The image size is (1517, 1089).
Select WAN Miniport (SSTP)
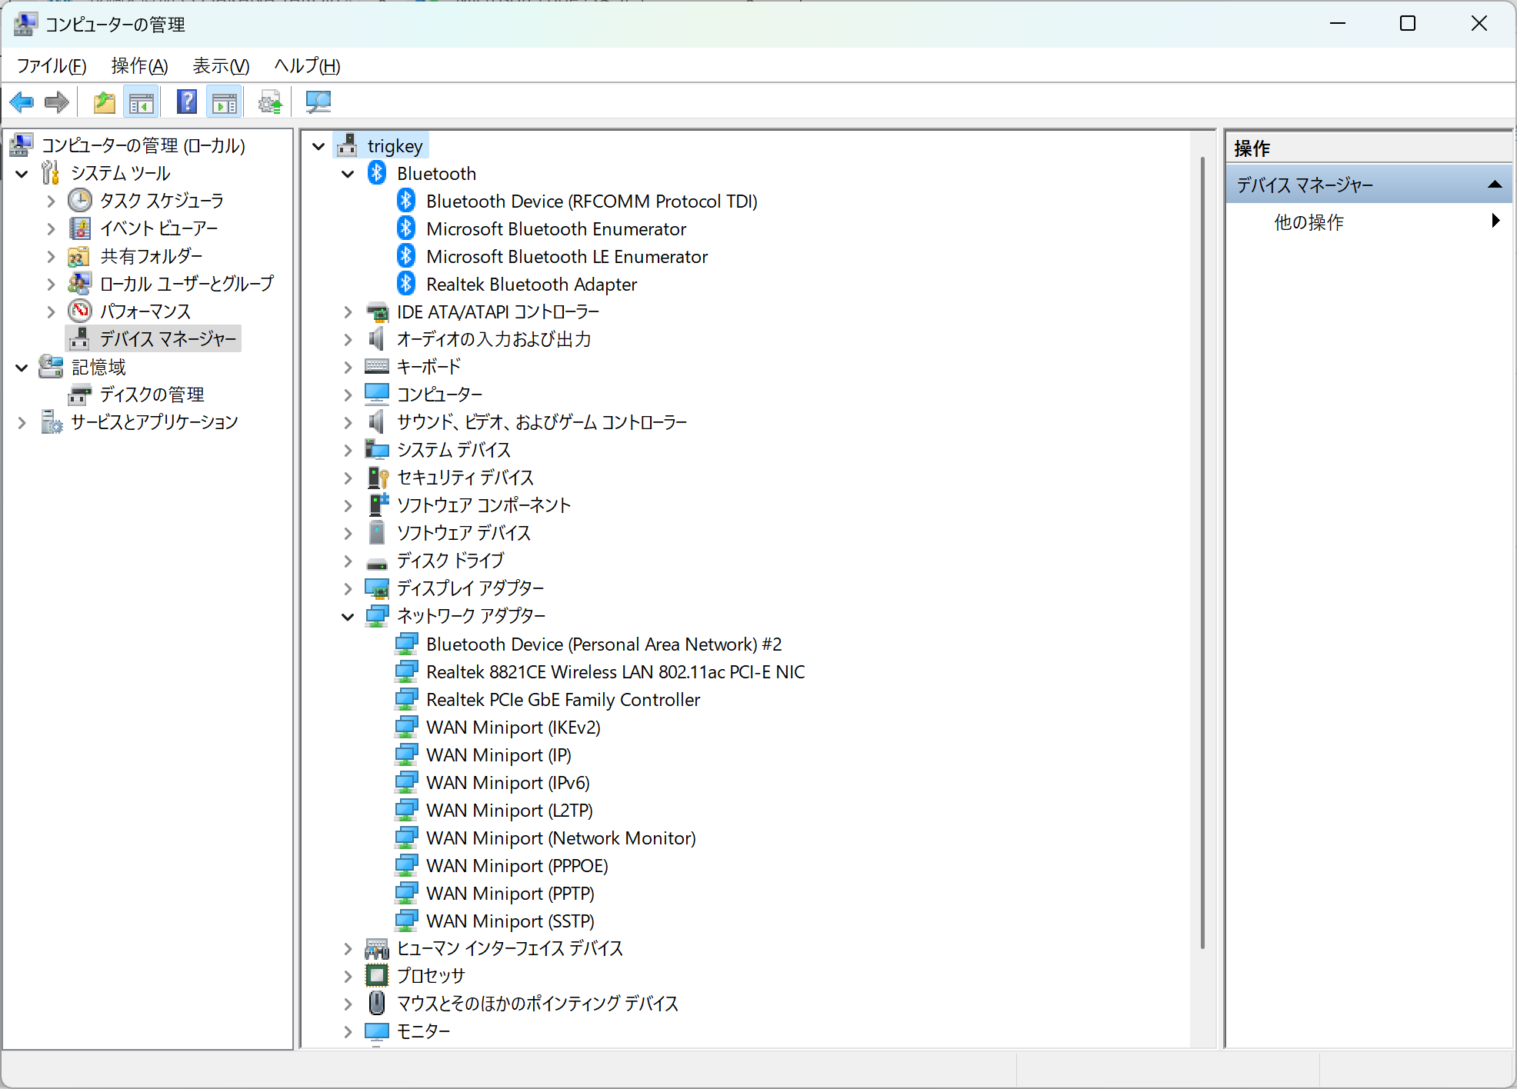510,921
